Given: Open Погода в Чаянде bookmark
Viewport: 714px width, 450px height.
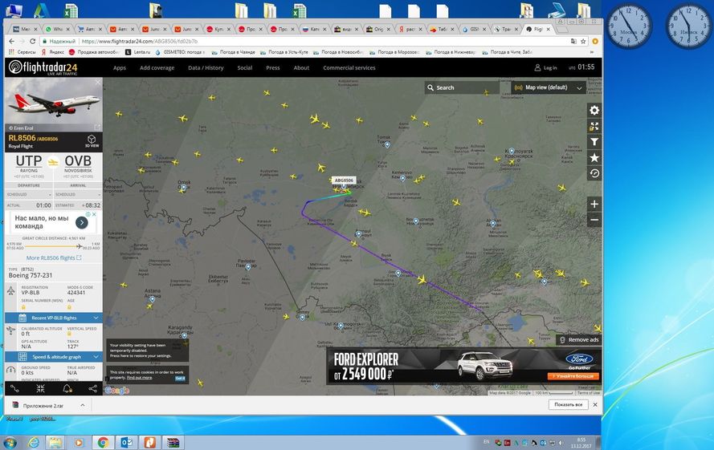Looking at the screenshot, I should click(234, 52).
